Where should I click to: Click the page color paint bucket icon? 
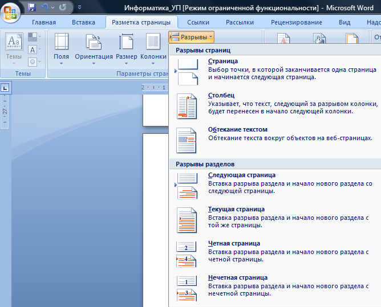319,39
